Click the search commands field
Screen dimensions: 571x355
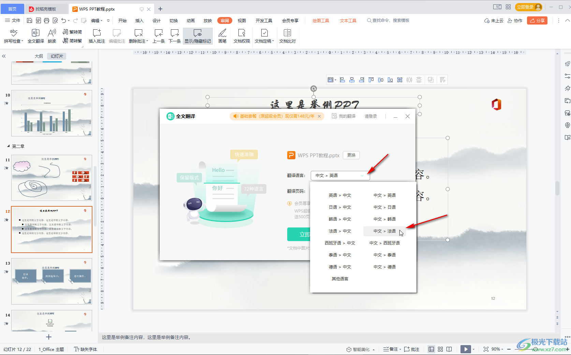[x=389, y=20]
